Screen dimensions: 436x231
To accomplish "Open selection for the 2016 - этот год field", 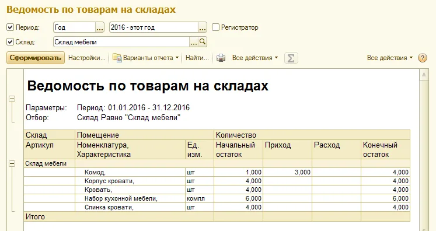I will tap(203, 27).
